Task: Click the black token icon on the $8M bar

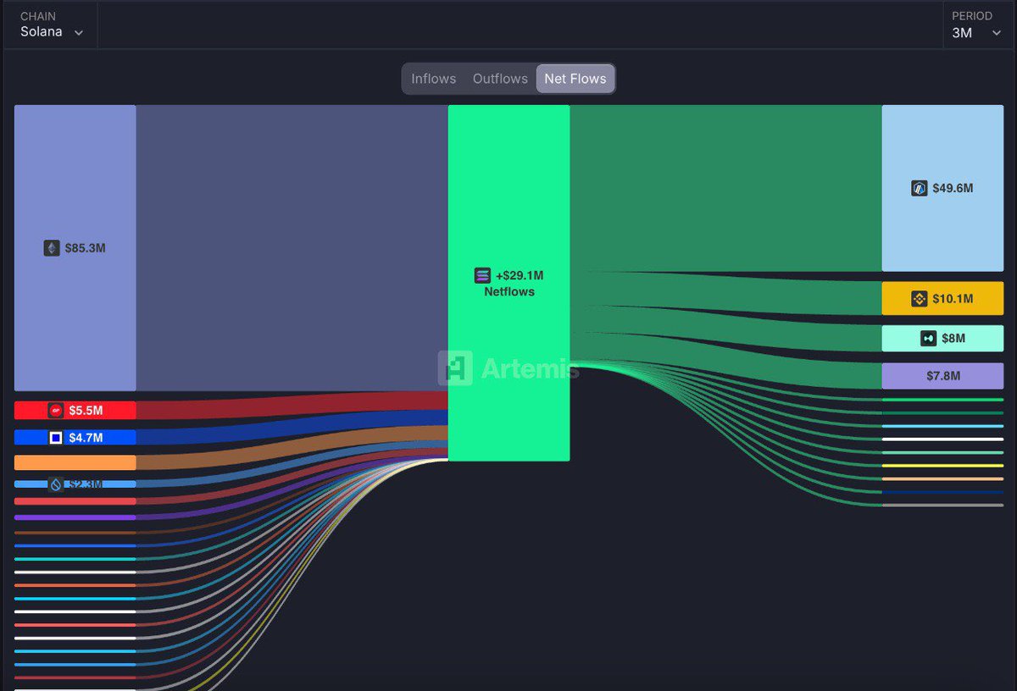Action: click(928, 338)
